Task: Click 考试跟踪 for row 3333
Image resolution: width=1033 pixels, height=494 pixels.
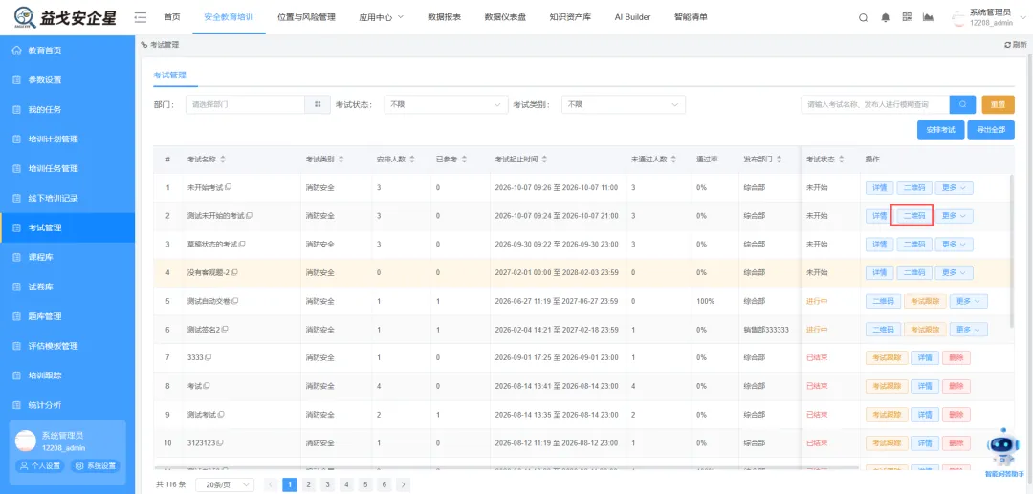Action: point(886,357)
